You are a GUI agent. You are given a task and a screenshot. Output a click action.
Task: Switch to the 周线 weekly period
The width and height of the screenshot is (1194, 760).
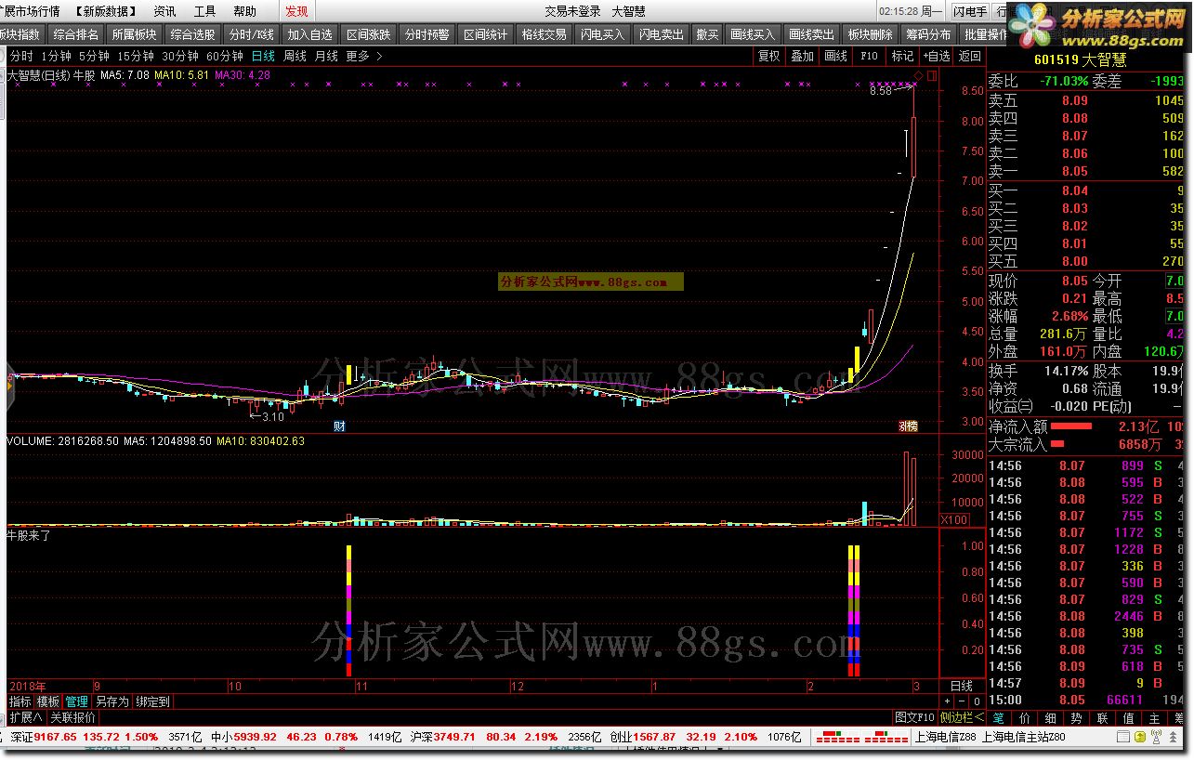click(295, 56)
